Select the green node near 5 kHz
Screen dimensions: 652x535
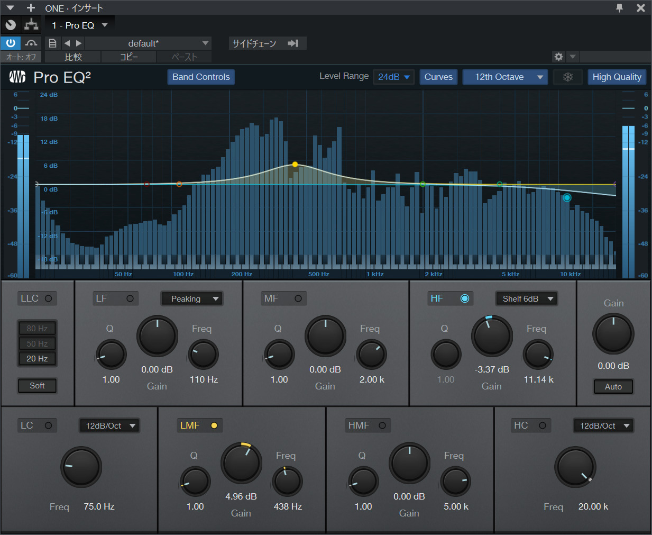pyautogui.click(x=500, y=184)
